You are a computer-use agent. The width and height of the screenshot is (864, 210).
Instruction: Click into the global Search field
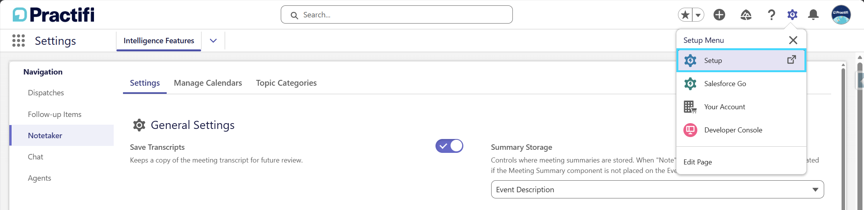pyautogui.click(x=397, y=15)
